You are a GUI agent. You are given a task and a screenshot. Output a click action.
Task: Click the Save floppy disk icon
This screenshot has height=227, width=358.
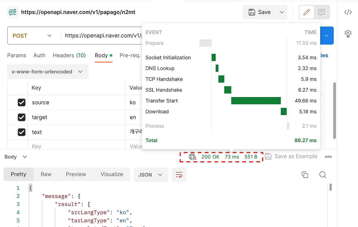coord(252,12)
